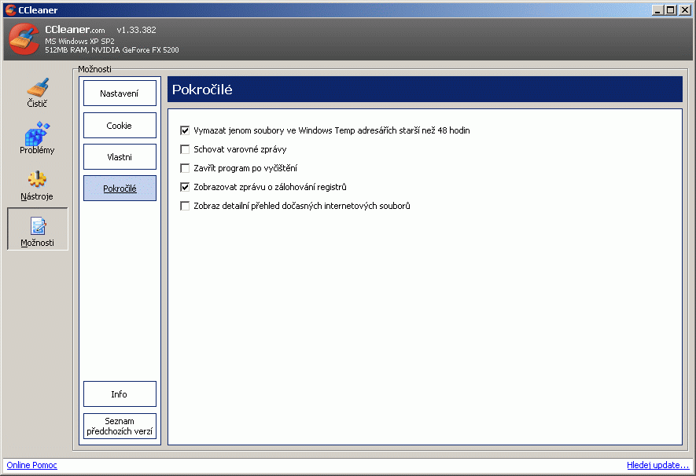Click the 512MB RAM, NVIDIA GeForce text
Screen dimensions: 696x476
pyautogui.click(x=112, y=50)
